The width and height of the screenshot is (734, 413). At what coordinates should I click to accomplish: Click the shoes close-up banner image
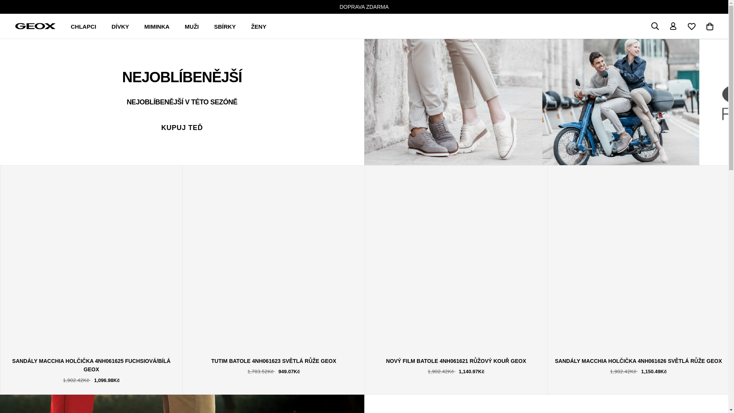point(453,102)
